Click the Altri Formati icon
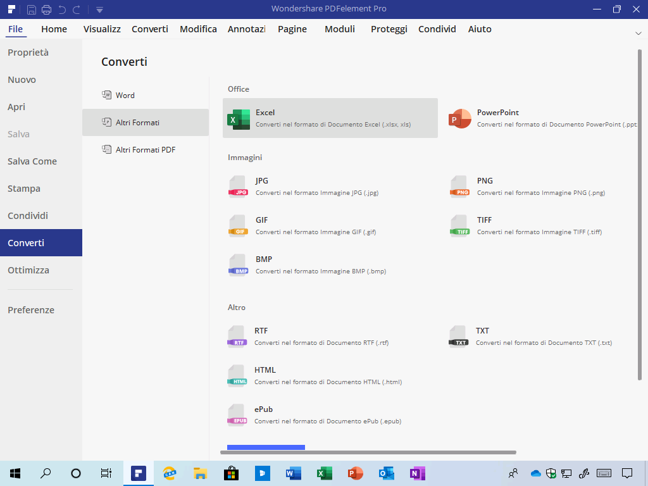This screenshot has height=486, width=648. tap(106, 122)
